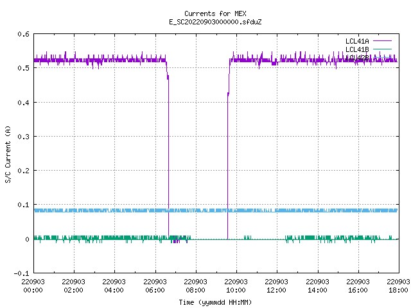
Task: Click the y-axis label 'S/C Current (A)'
Action: 8,154
